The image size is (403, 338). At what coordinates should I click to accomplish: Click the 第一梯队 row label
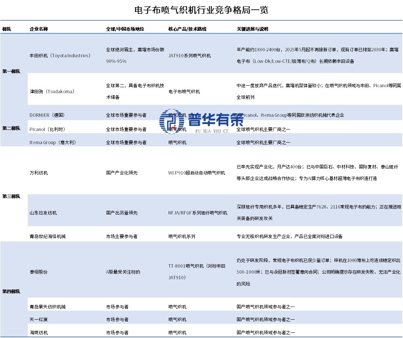pos(11,71)
